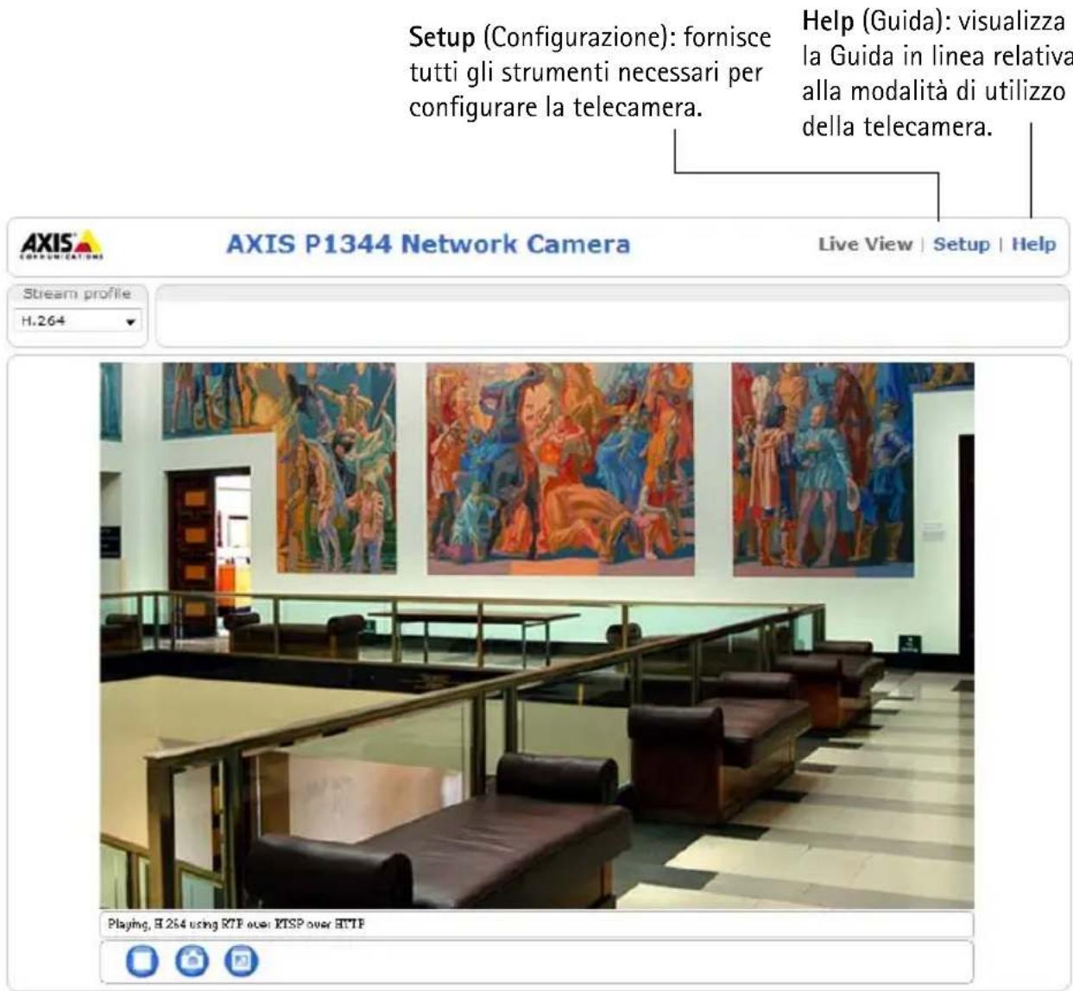Stop the live video stream

142,960
